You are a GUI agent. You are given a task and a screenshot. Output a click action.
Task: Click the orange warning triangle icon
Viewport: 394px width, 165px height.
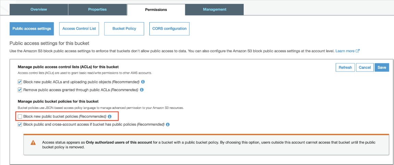33,142
